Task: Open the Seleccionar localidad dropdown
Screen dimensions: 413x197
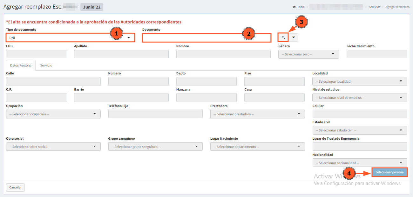Action: click(x=360, y=81)
